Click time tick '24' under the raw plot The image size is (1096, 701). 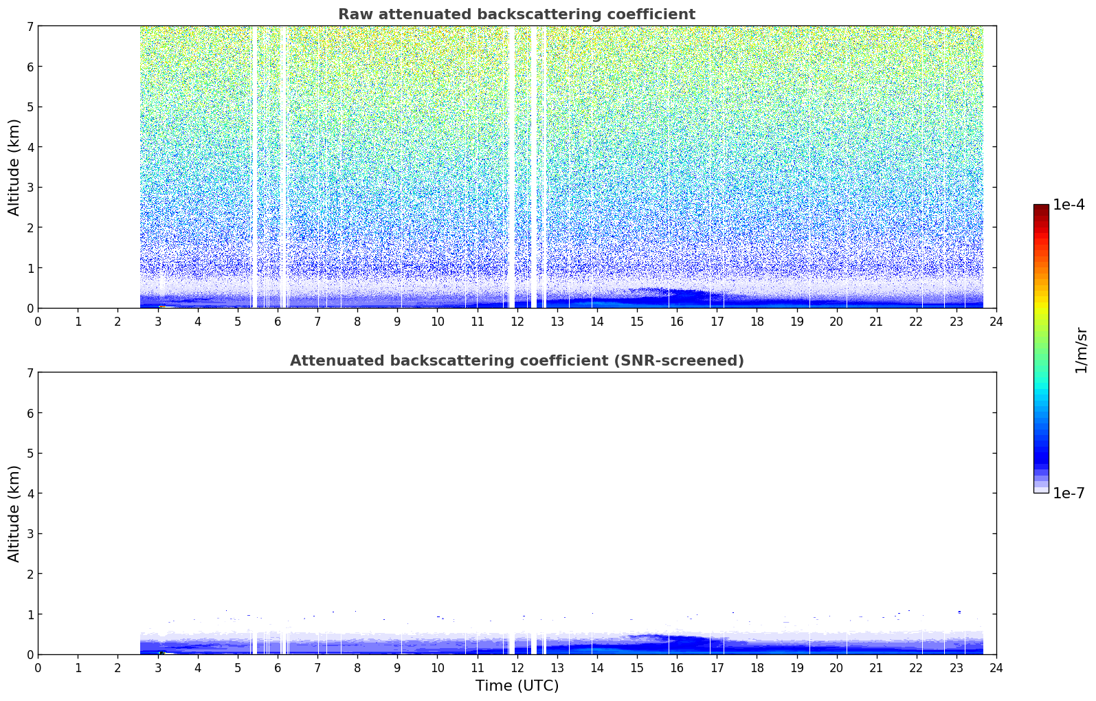pos(996,321)
